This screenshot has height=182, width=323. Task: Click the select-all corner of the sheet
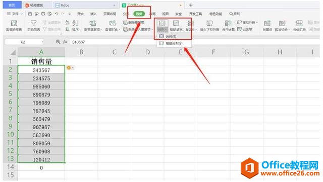pyautogui.click(x=11, y=52)
